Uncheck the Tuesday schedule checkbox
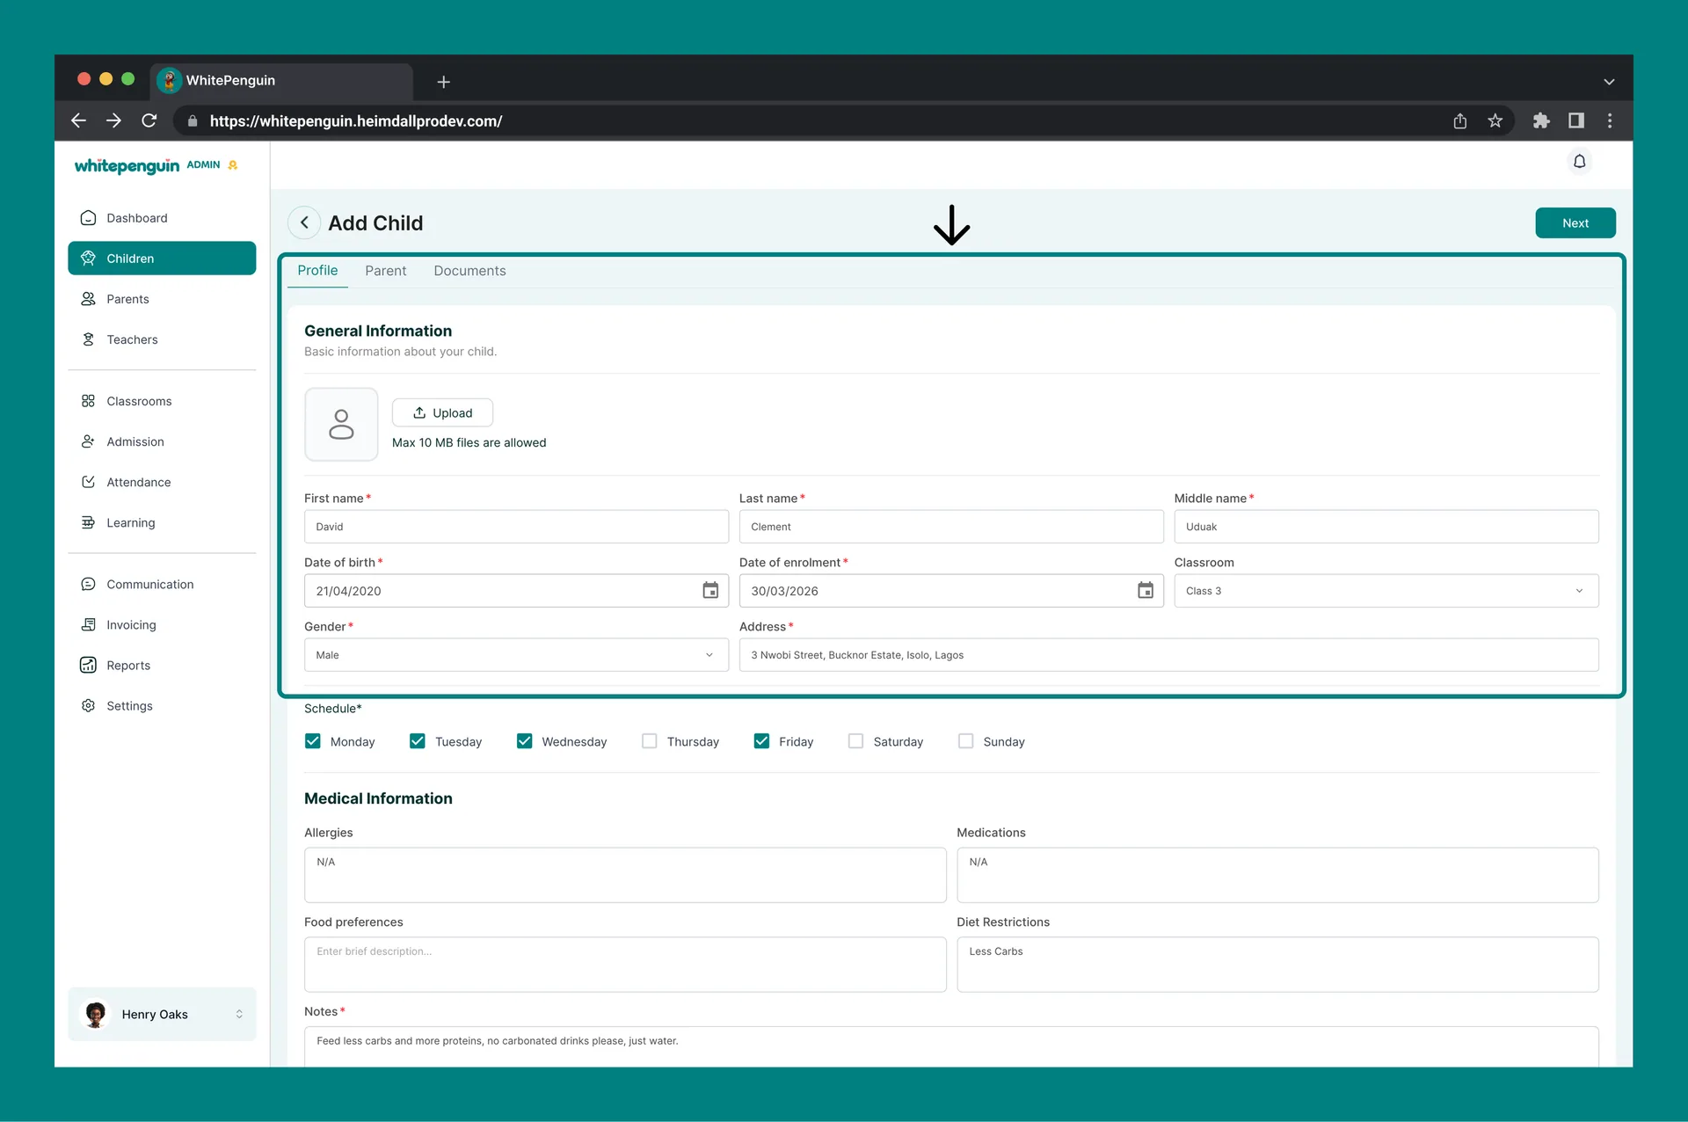This screenshot has height=1122, width=1688. (418, 741)
